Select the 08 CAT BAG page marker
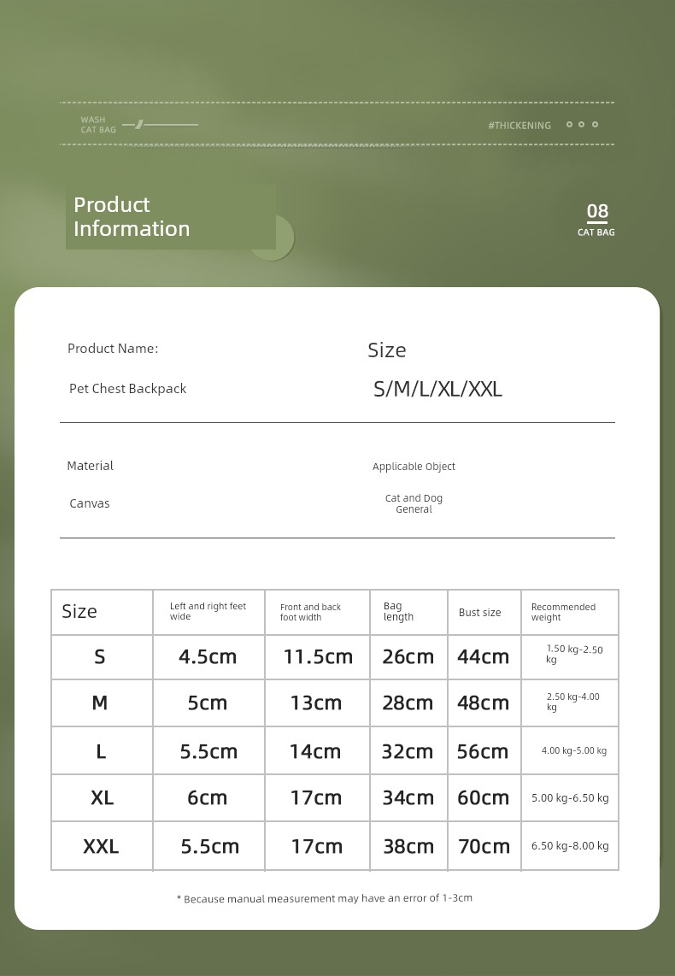Viewport: 675px width, 976px height. pos(596,220)
